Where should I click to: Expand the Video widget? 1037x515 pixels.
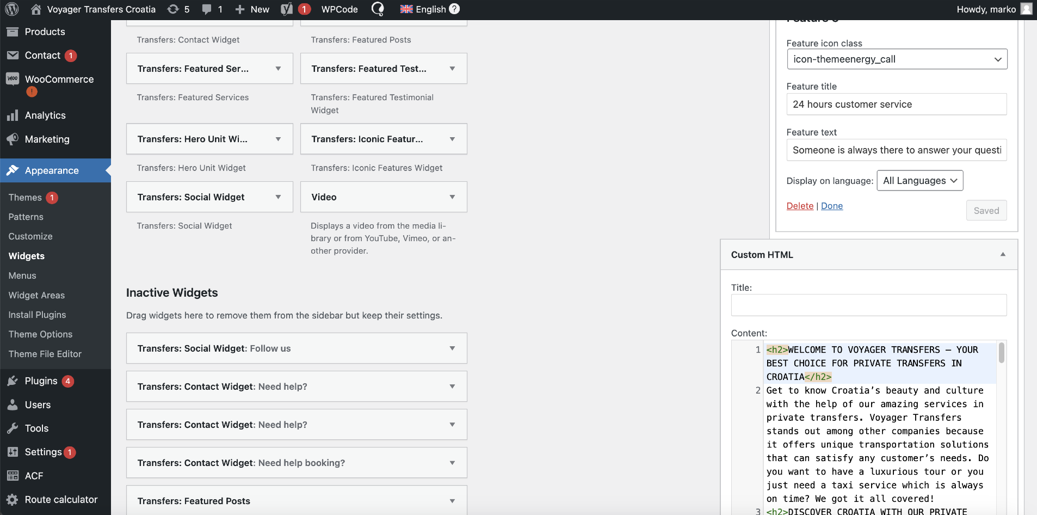pyautogui.click(x=452, y=197)
